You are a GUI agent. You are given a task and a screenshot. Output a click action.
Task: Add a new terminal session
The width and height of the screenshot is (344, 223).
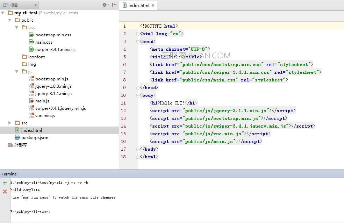click(5, 183)
